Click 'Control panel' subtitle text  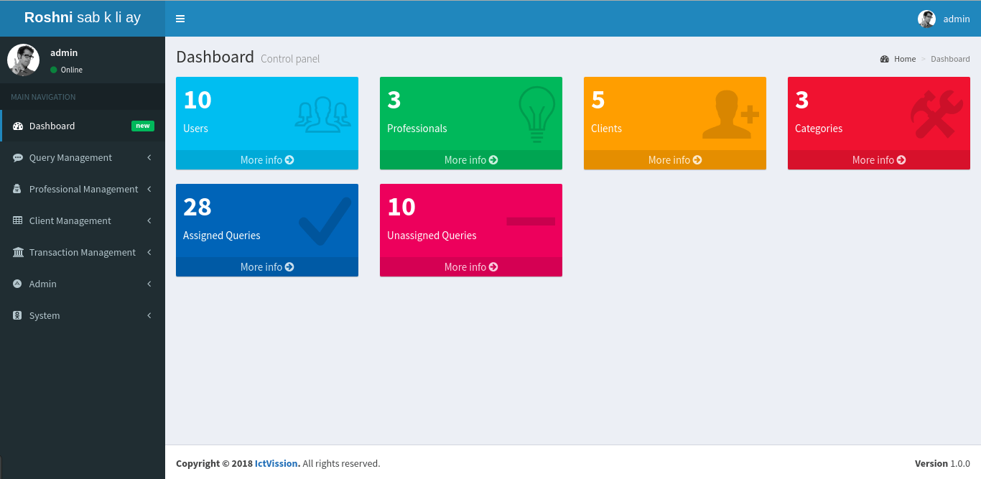coord(290,59)
